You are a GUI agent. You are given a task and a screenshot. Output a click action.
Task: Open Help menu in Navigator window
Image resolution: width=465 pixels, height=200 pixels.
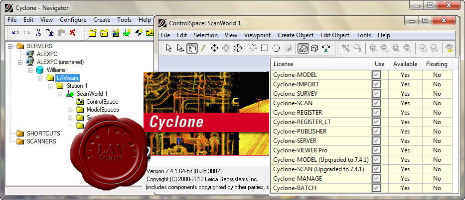click(145, 20)
